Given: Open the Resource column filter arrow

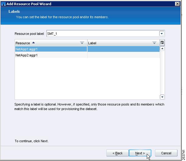Looking at the screenshot, I should click(82, 43).
